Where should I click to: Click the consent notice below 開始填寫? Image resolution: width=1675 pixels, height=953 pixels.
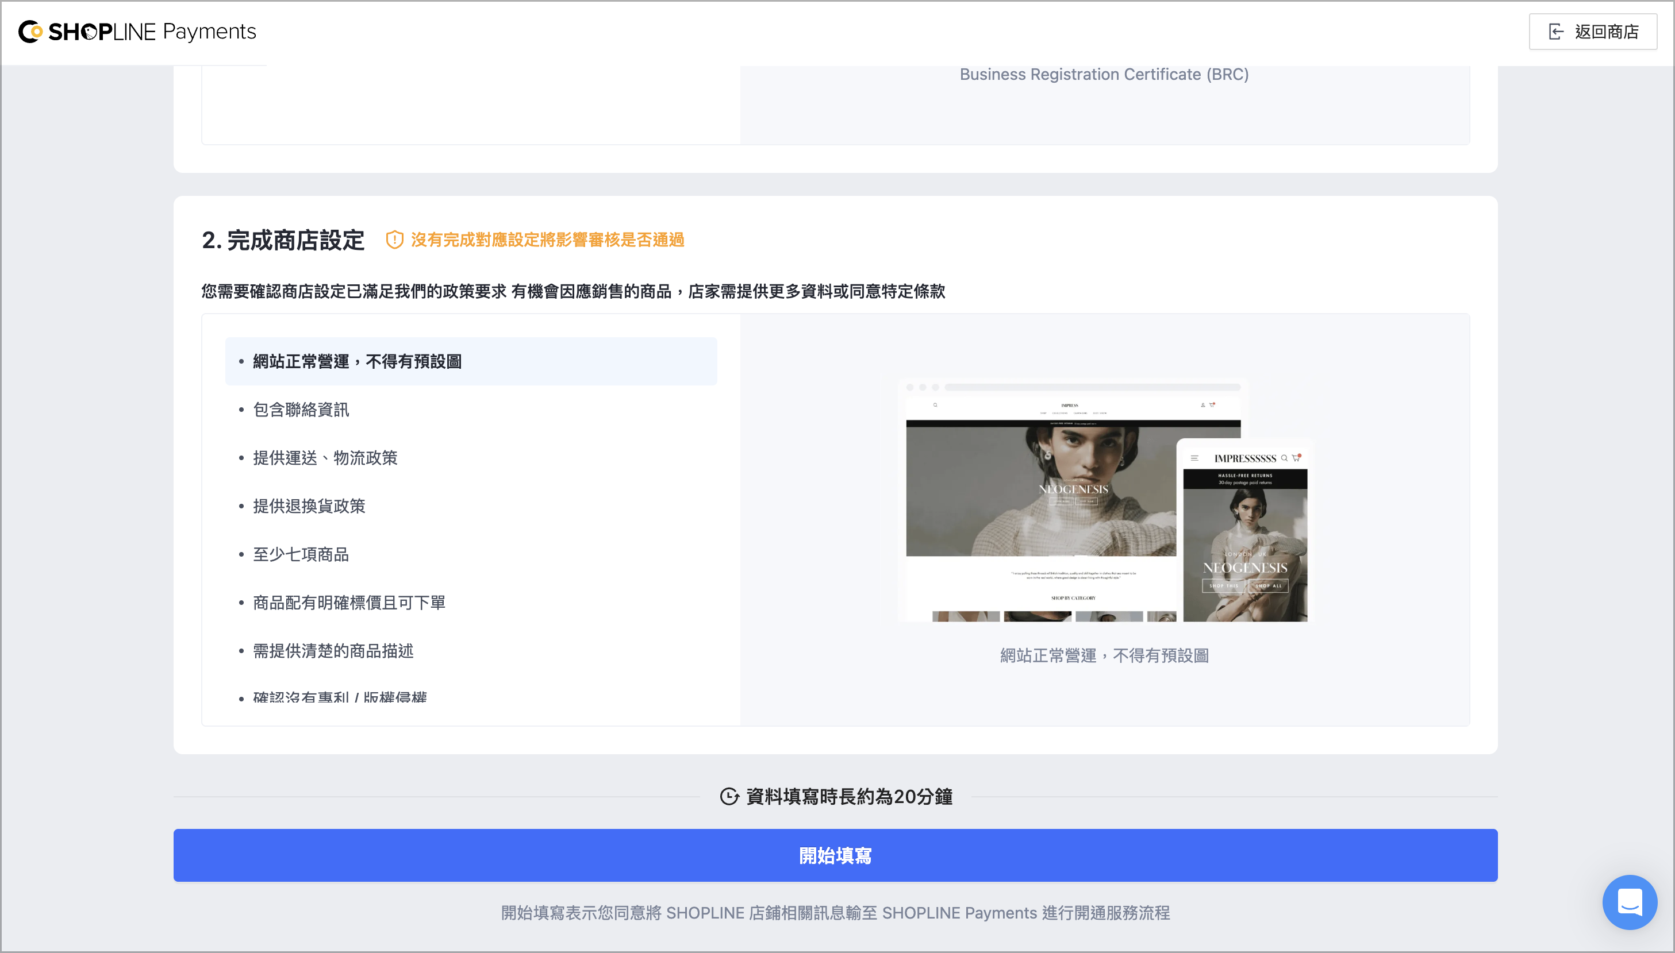[835, 913]
